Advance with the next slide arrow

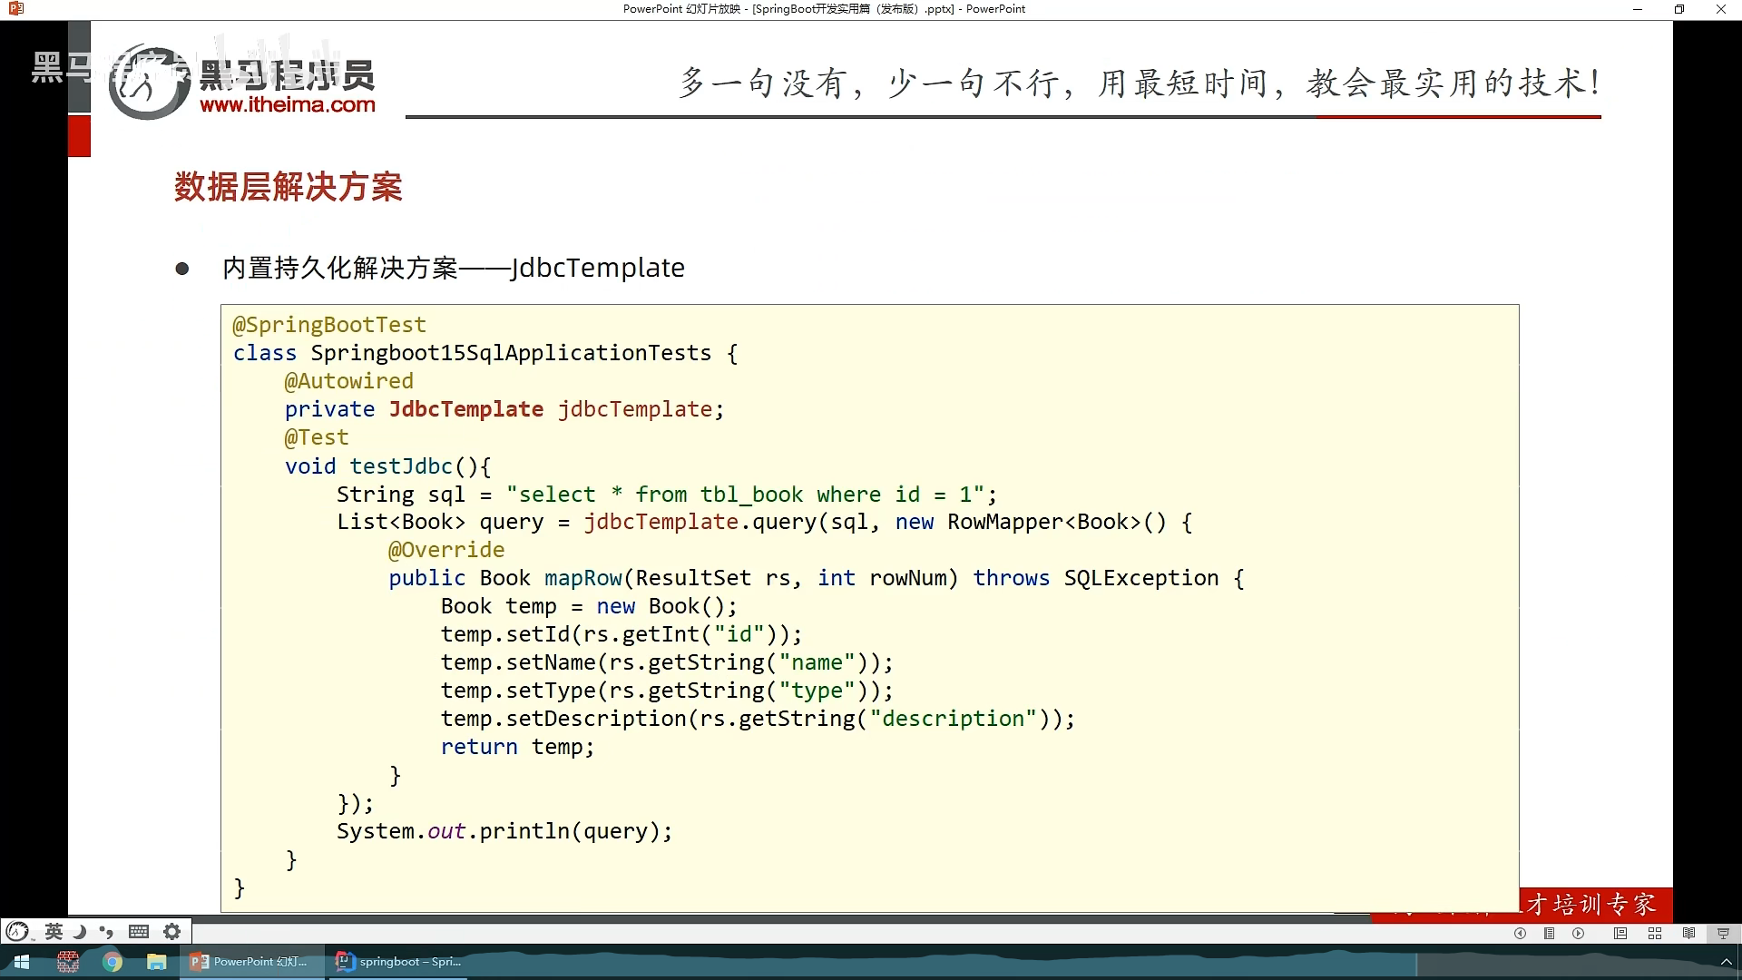click(1579, 933)
